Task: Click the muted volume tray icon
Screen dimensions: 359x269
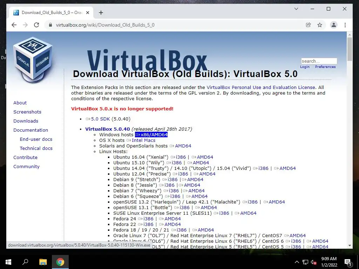Action: (314, 262)
